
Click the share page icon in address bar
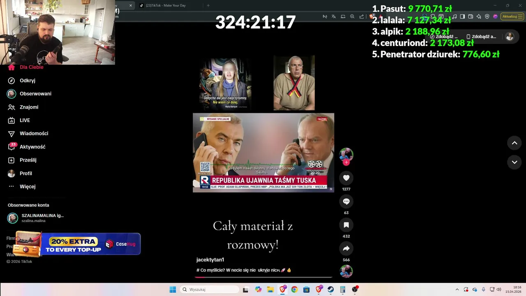[x=362, y=16]
